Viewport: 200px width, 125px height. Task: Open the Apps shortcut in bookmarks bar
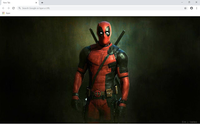pos(6,13)
